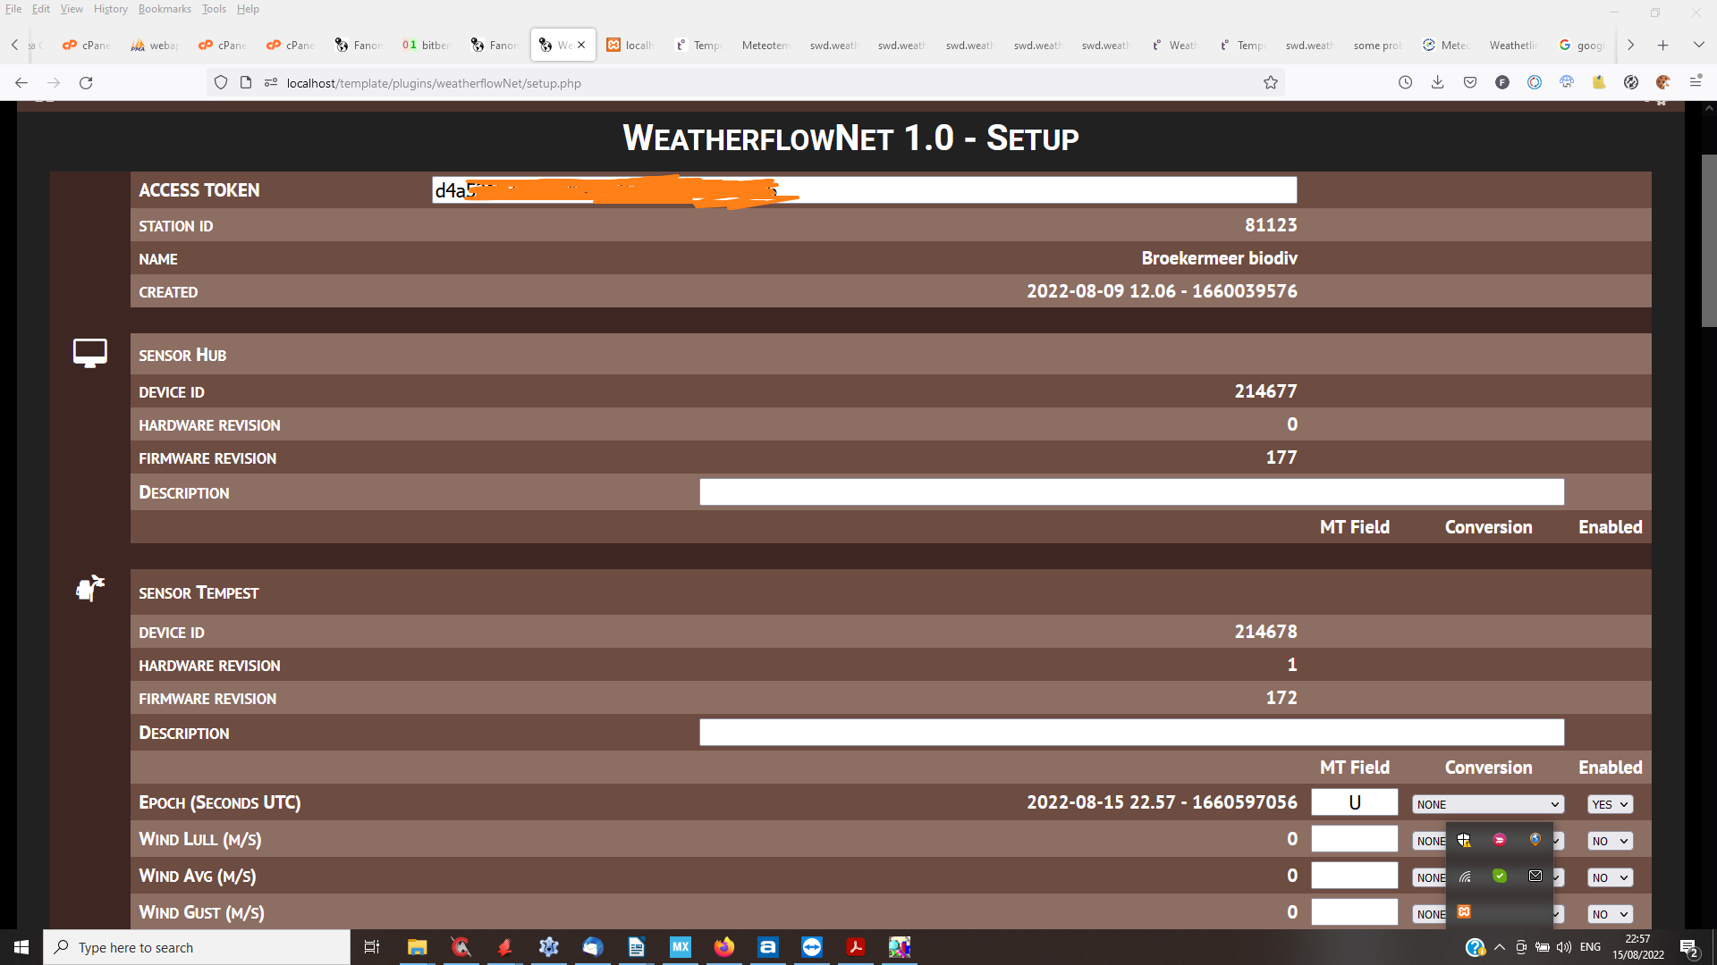Screen dimensions: 1717x965
Task: Reload the current page
Action: point(86,82)
